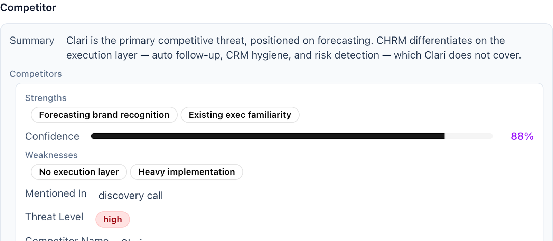Click the Mentioned In label

click(x=56, y=193)
